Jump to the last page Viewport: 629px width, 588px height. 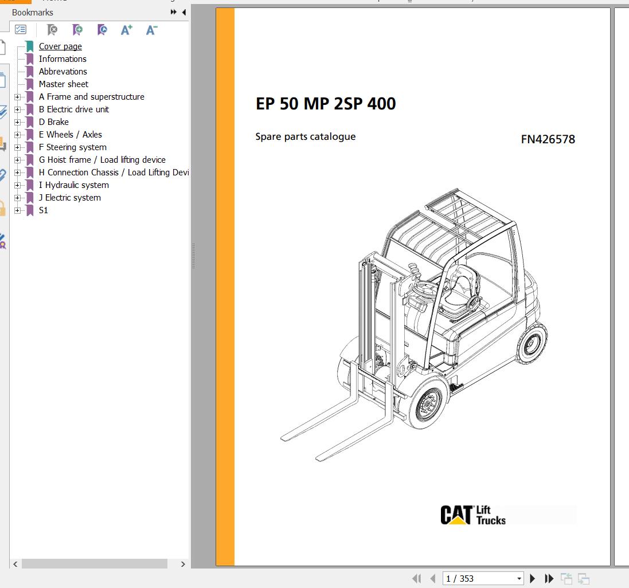click(x=549, y=578)
